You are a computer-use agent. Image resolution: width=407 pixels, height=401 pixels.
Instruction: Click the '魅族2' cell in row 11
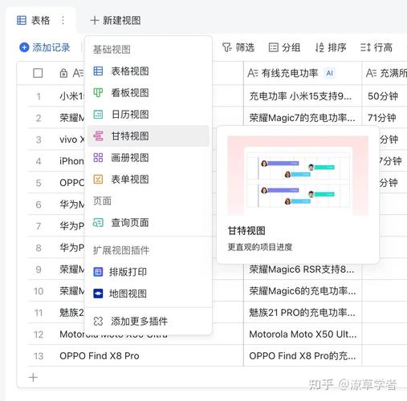(x=71, y=313)
